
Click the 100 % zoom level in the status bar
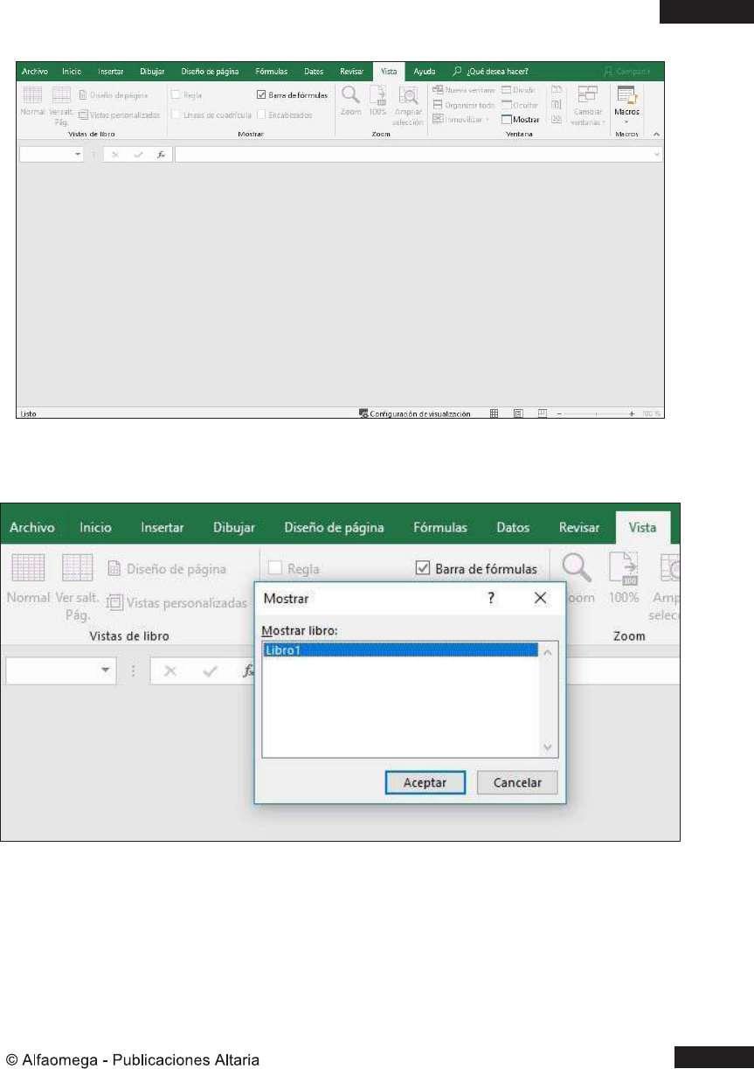[x=652, y=413]
